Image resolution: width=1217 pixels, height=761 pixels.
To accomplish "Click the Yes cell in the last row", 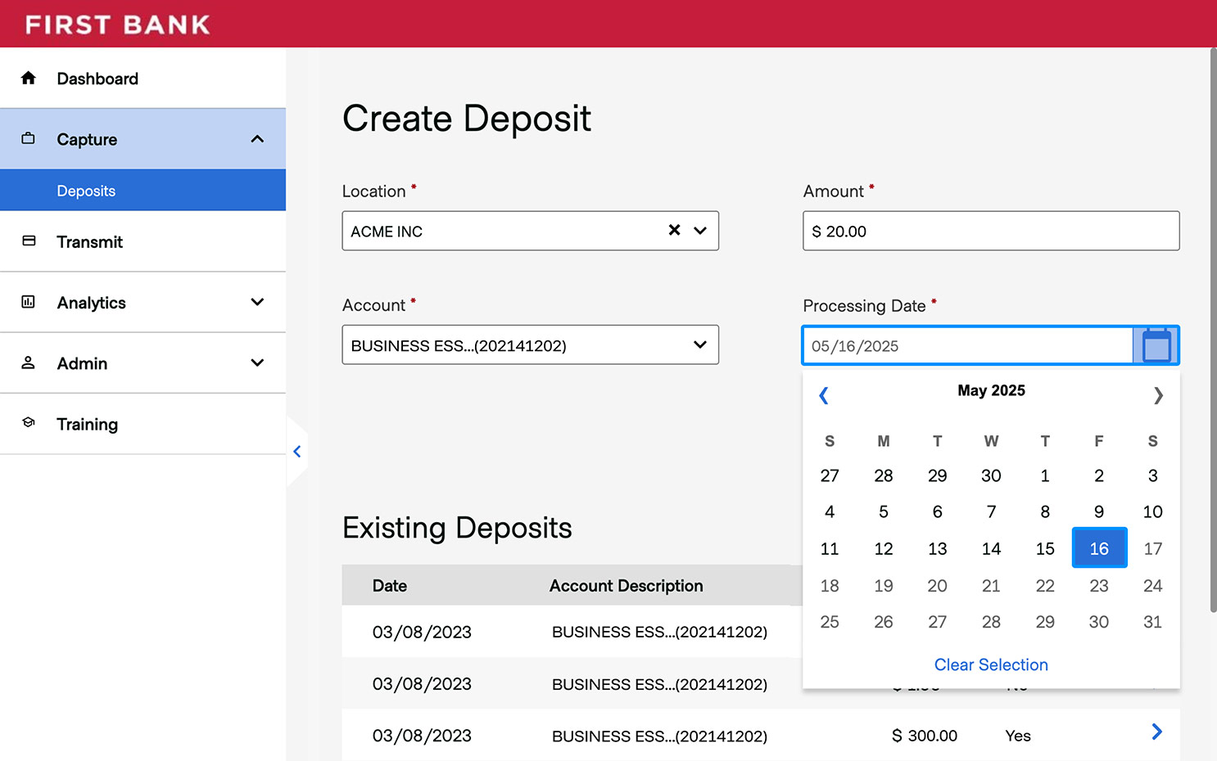I will (1018, 736).
